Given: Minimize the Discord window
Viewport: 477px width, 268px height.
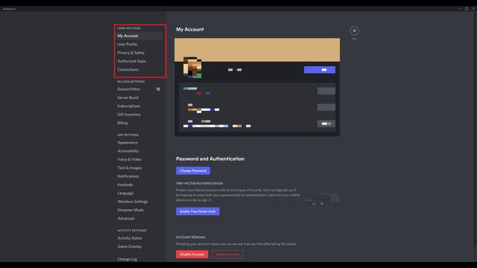Looking at the screenshot, I should (459, 9).
